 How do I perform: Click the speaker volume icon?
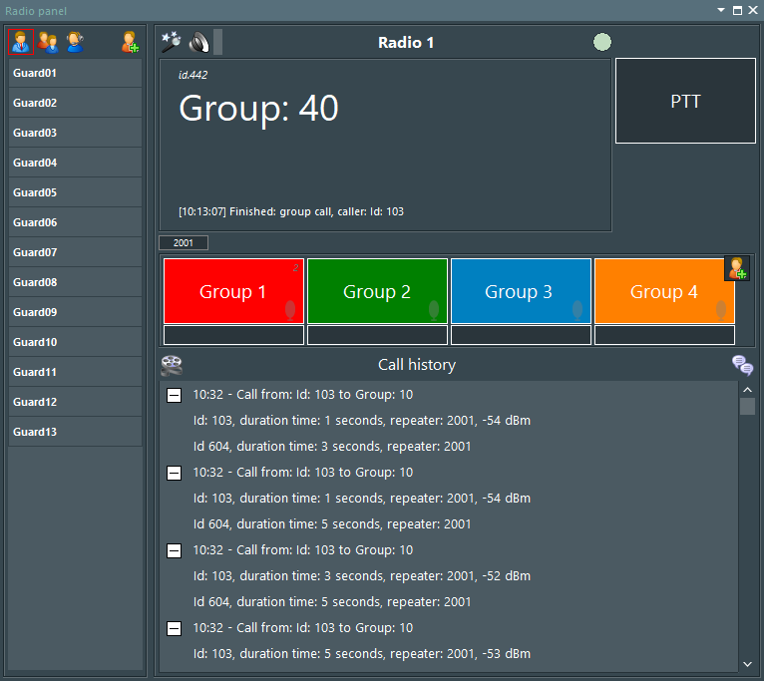coord(199,42)
